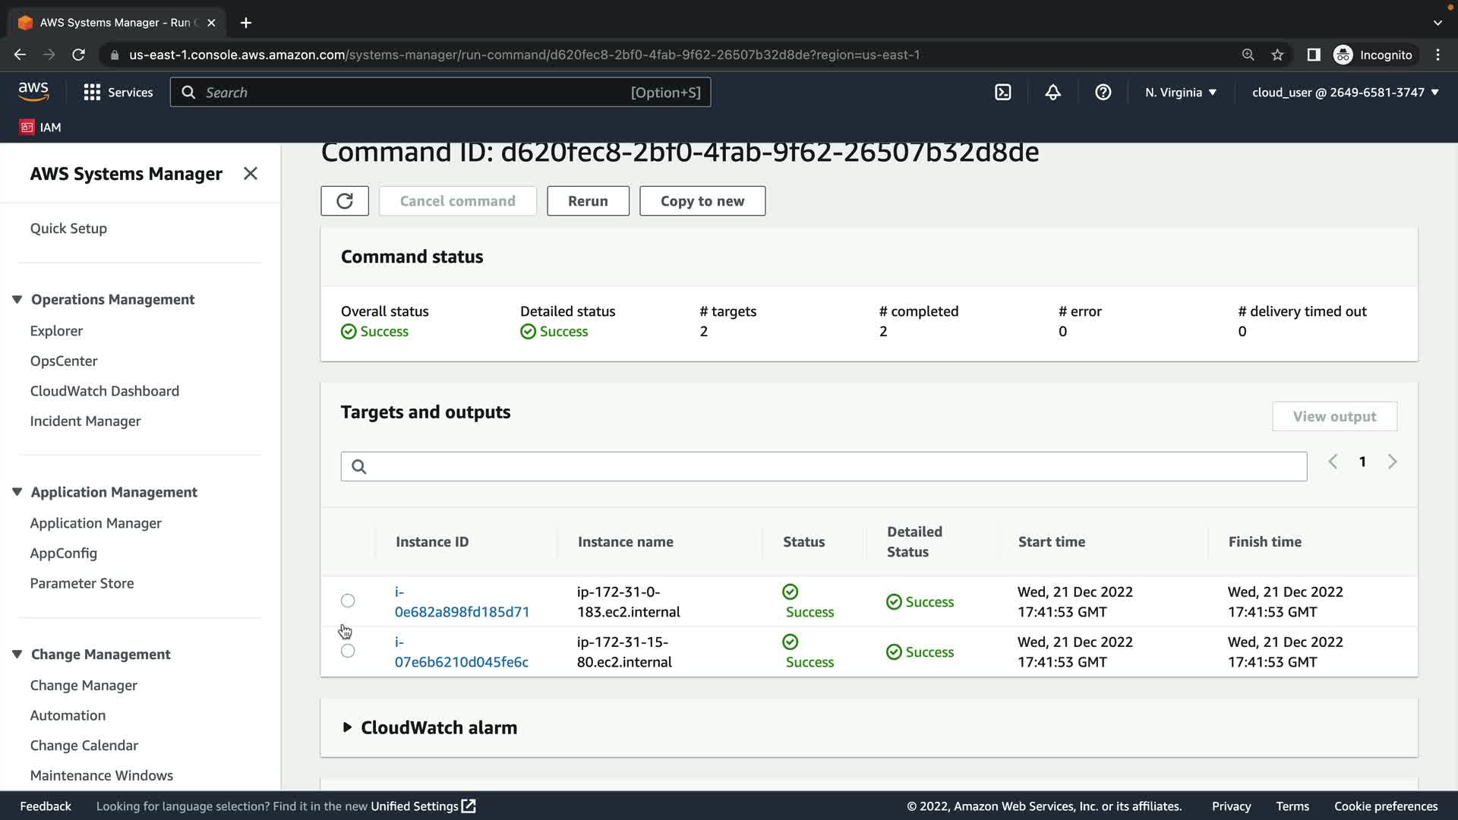This screenshot has height=820, width=1458.
Task: Bookmark page with the star icon
Action: 1277,55
